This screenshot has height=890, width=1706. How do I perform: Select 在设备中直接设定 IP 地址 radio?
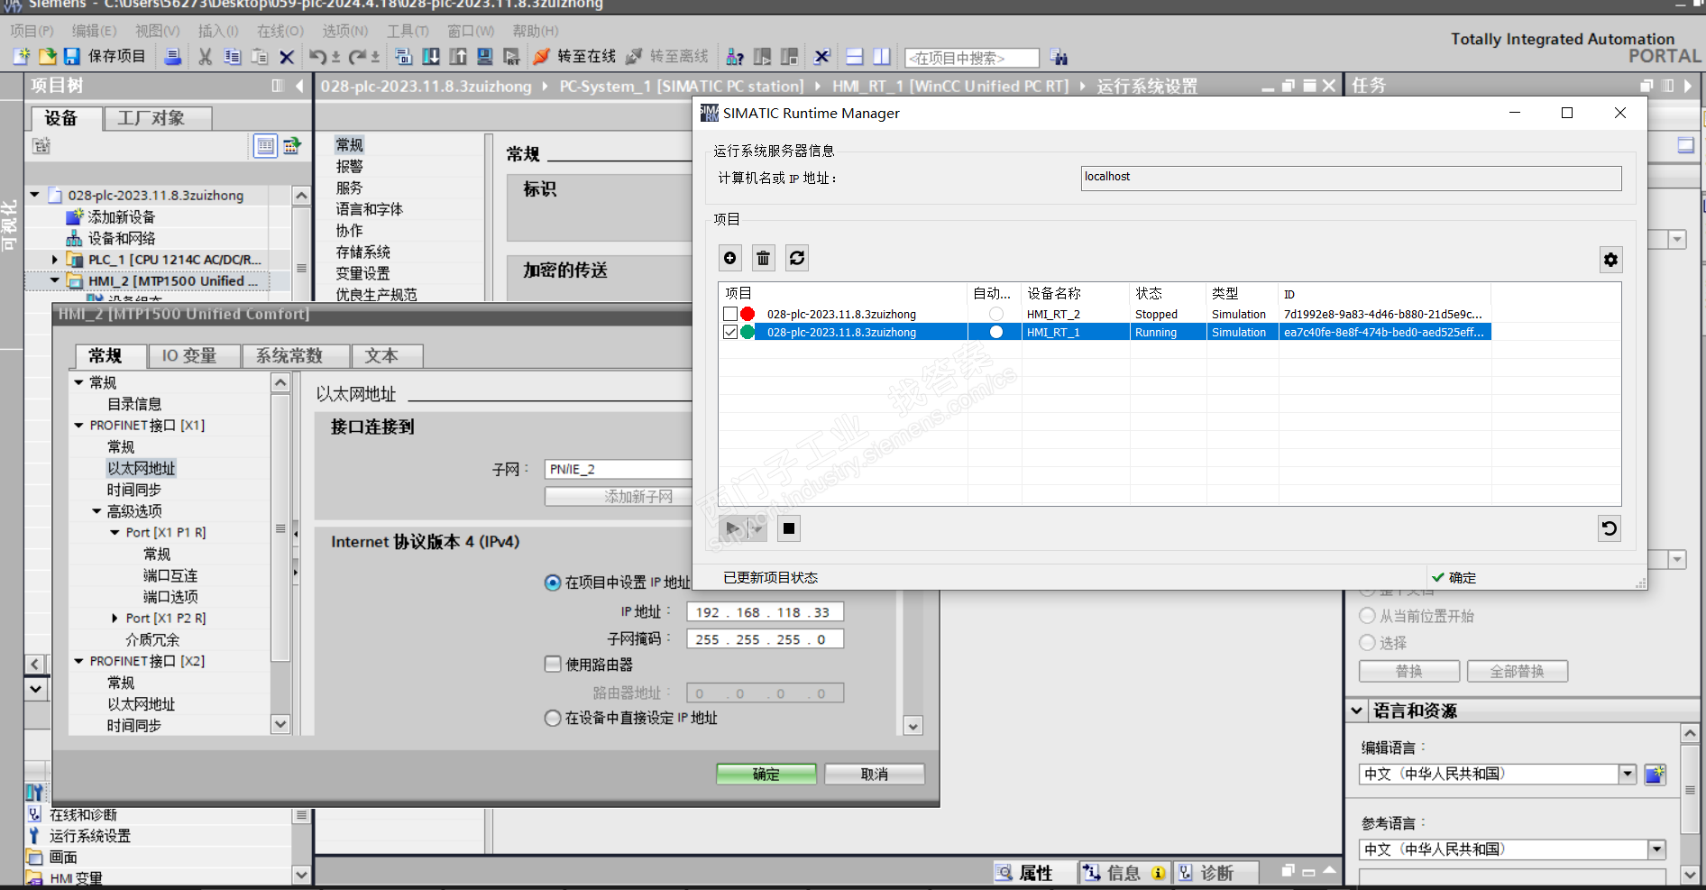click(553, 718)
